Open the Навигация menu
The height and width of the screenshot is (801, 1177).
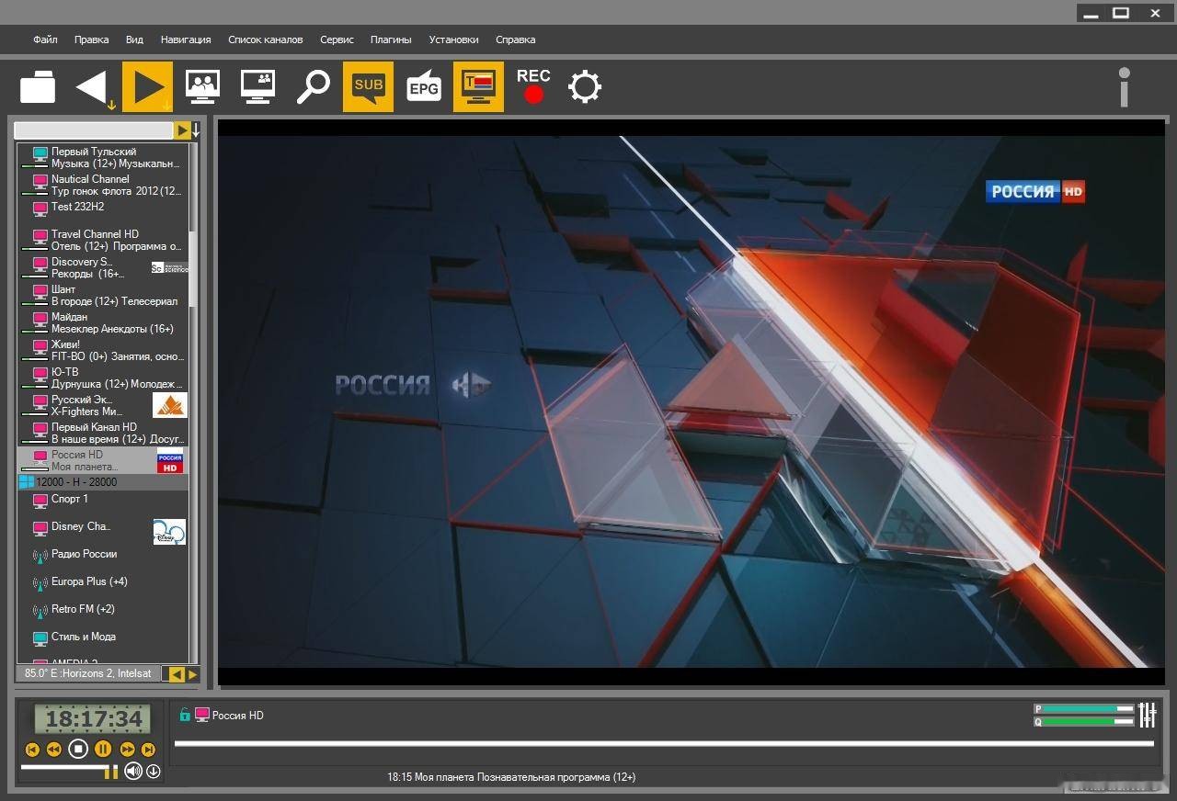coord(186,39)
